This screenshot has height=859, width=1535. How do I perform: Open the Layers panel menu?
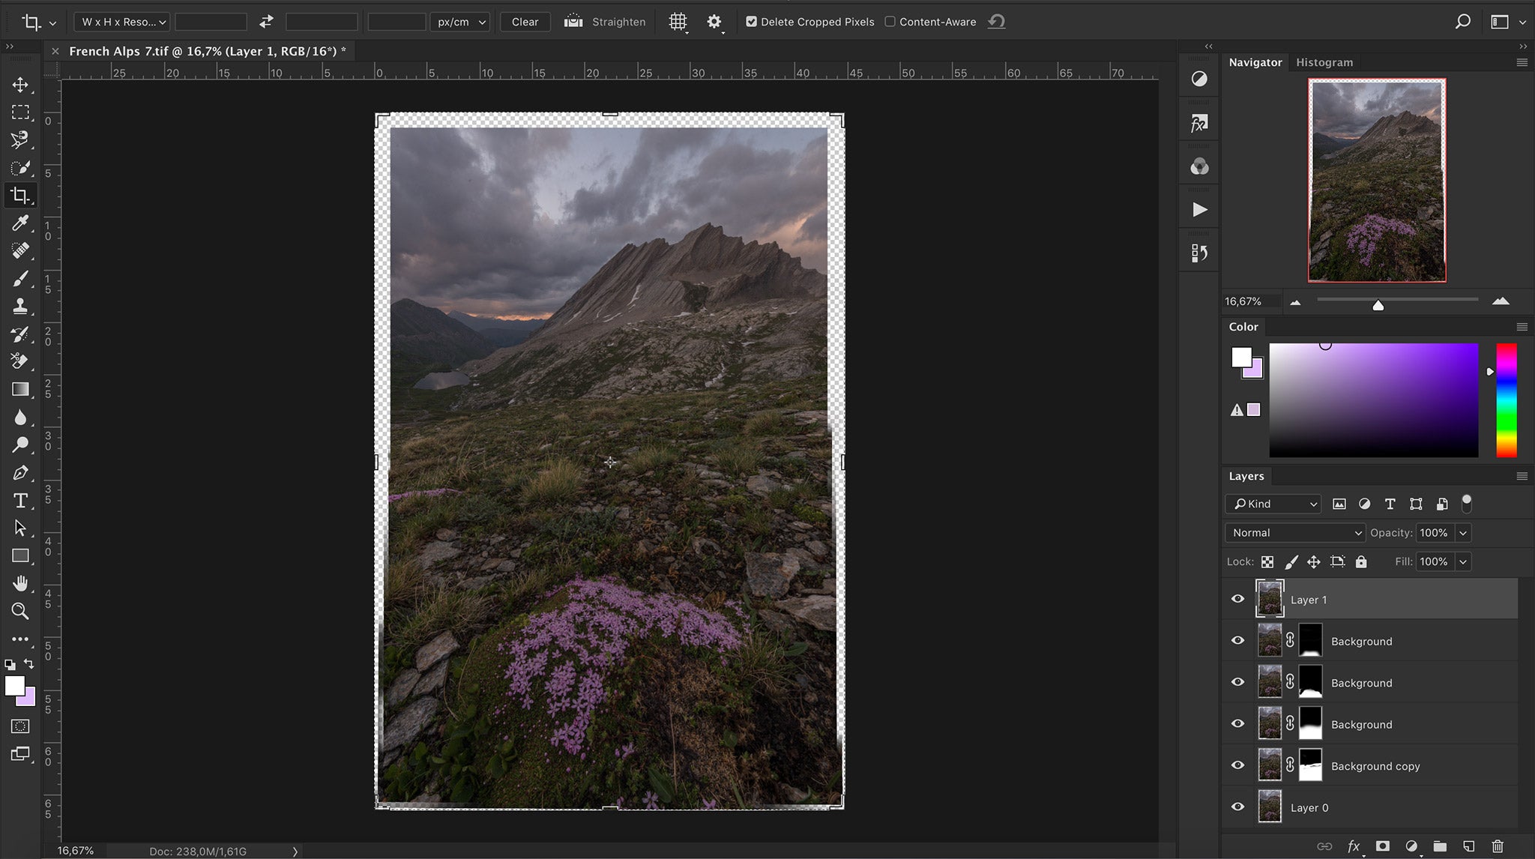[1522, 476]
